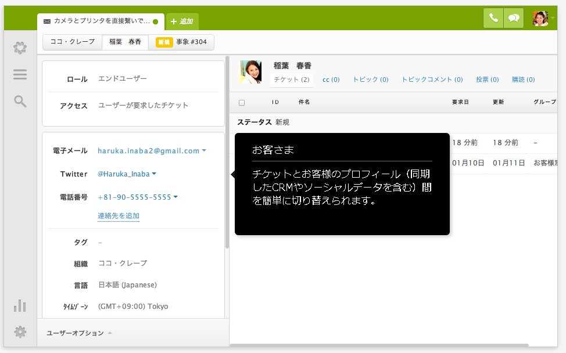Click the 組織 value ココ・クレープ
Image resolution: width=566 pixels, height=353 pixels.
coord(123,263)
